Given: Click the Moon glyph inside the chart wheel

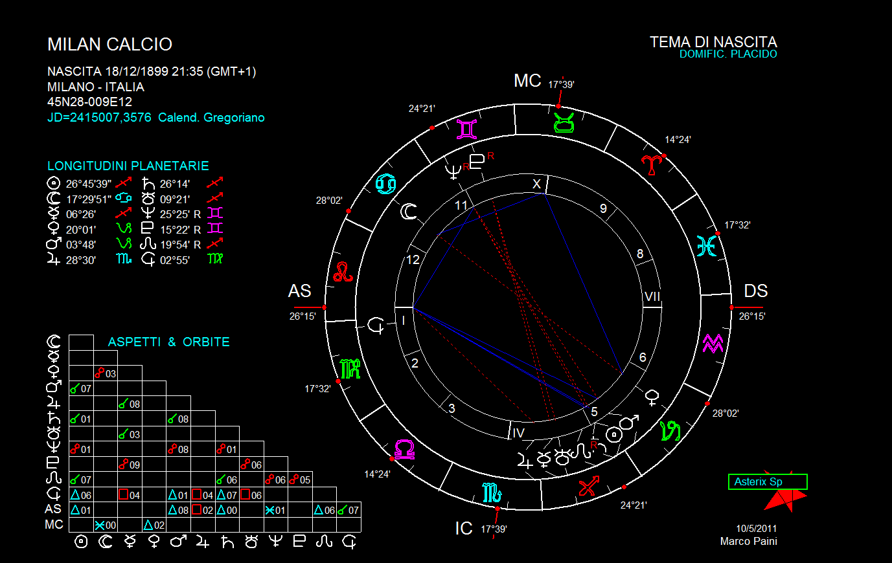Looking at the screenshot, I should [408, 212].
